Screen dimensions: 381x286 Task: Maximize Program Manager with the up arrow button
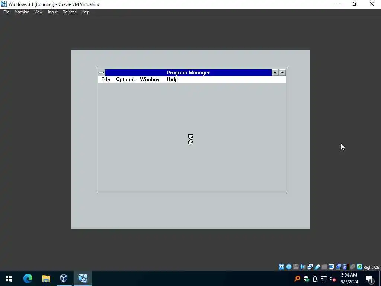pyautogui.click(x=282, y=73)
